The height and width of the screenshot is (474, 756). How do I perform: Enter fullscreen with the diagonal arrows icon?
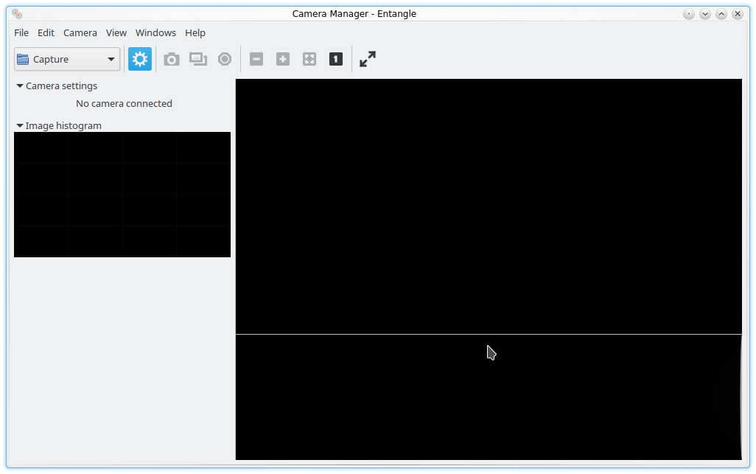368,59
